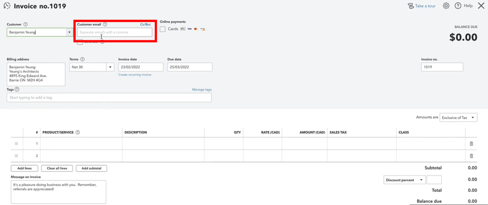Click the Sales Tax cell in line 2
Image resolution: width=488 pixels, height=205 pixels.
362,156
